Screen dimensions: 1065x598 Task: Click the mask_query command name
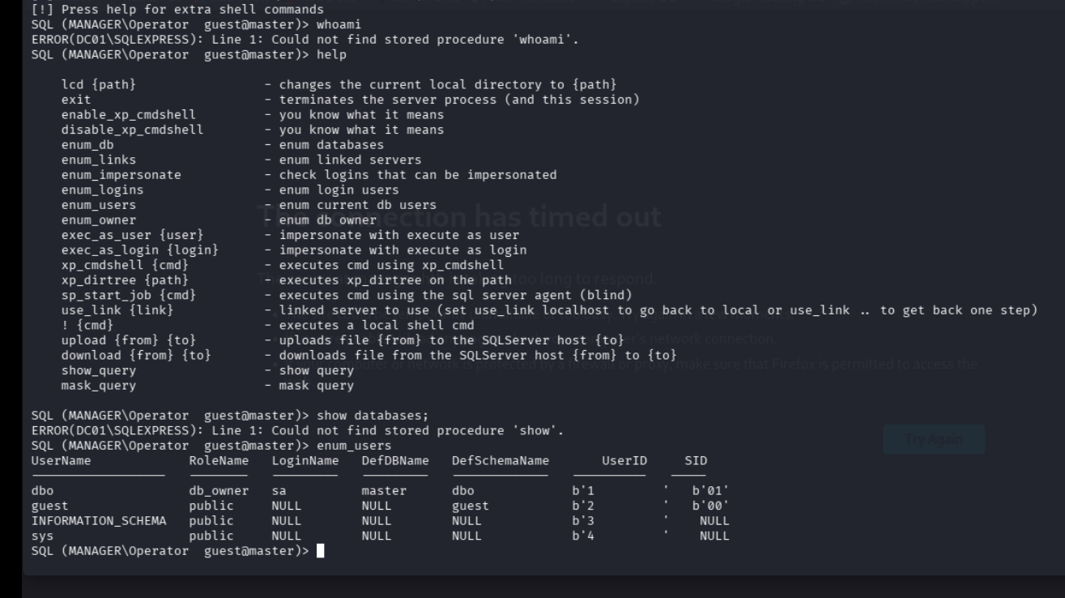pyautogui.click(x=99, y=386)
